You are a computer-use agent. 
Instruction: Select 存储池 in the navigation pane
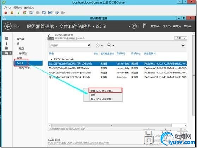tap(23, 53)
